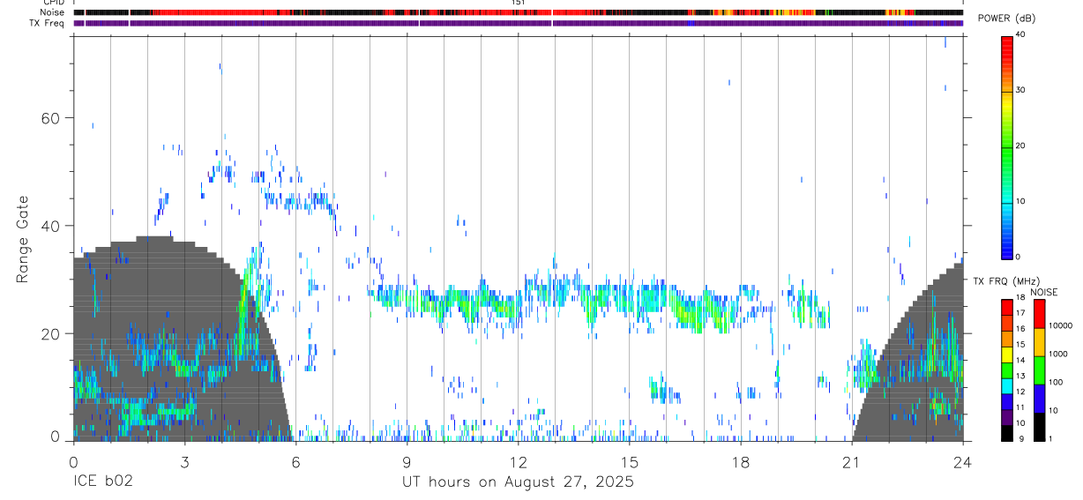Click the POWER (dB) colorbar title
This screenshot has height=500, width=1083.
pyautogui.click(x=1006, y=19)
